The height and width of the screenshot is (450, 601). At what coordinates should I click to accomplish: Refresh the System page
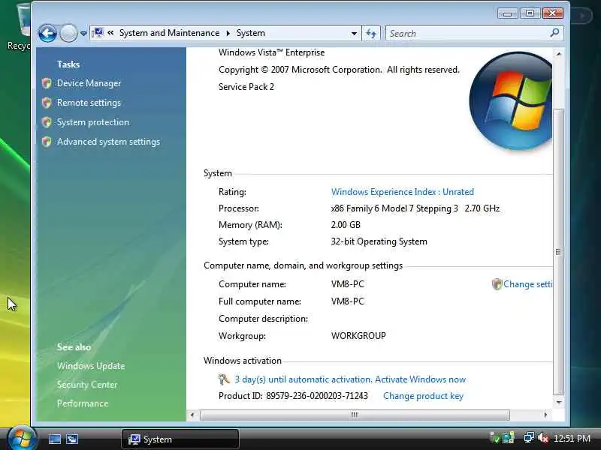pyautogui.click(x=371, y=33)
